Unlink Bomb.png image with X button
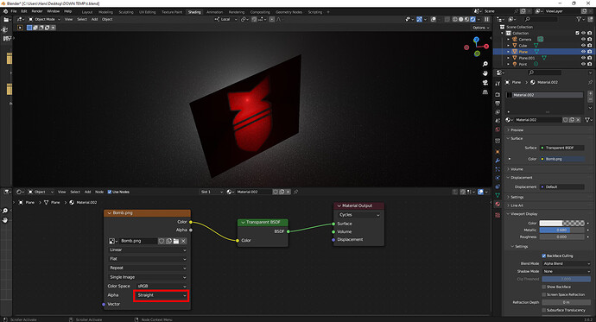 pyautogui.click(x=183, y=241)
